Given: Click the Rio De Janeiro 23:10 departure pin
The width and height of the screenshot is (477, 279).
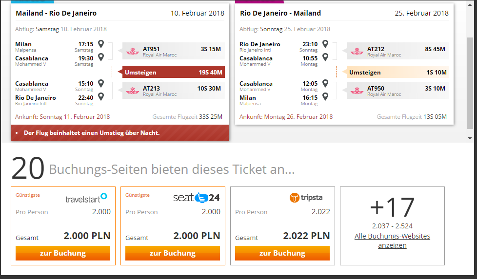Looking at the screenshot, I should tap(325, 44).
